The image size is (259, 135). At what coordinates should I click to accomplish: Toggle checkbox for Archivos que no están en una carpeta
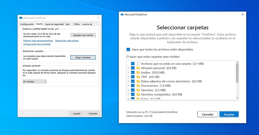[x=133, y=64]
